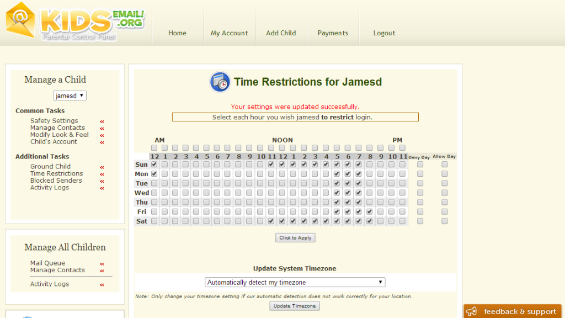Viewport: 565px width, 318px height.
Task: Click the megaphone icon on feedback & support bar
Action: click(x=472, y=311)
